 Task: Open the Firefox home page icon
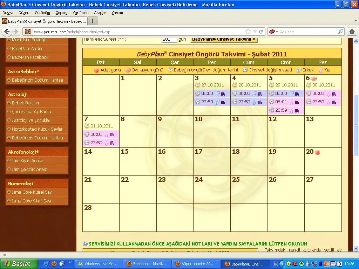pos(352,32)
